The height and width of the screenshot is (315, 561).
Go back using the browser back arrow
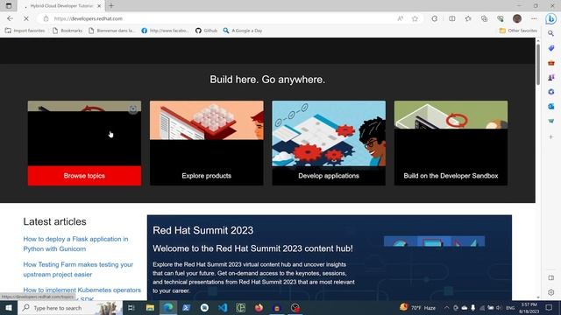point(10,18)
